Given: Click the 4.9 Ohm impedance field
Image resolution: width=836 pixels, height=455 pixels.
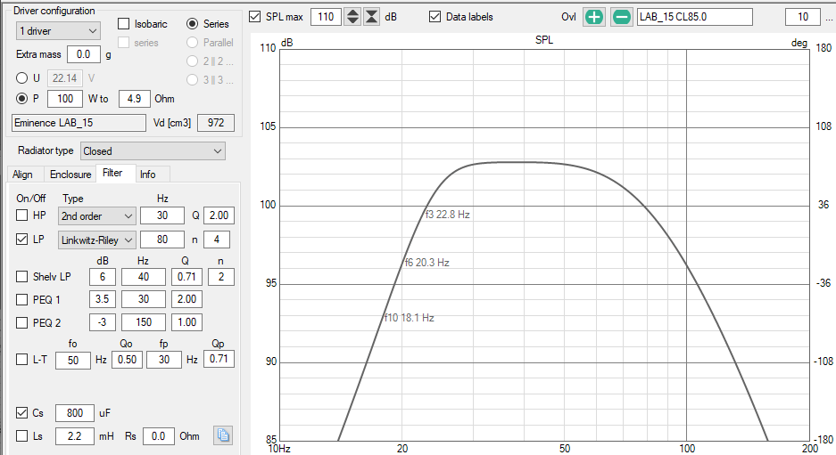Looking at the screenshot, I should pyautogui.click(x=134, y=99).
